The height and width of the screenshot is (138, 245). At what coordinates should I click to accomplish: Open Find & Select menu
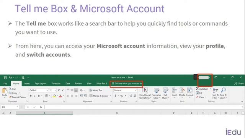(x=223, y=94)
